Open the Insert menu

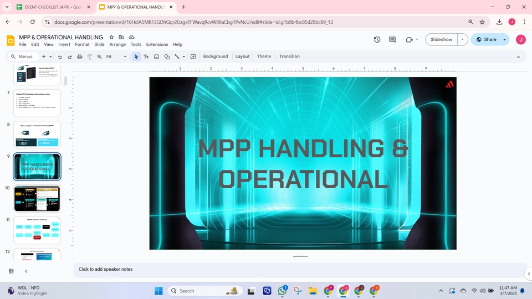(64, 44)
